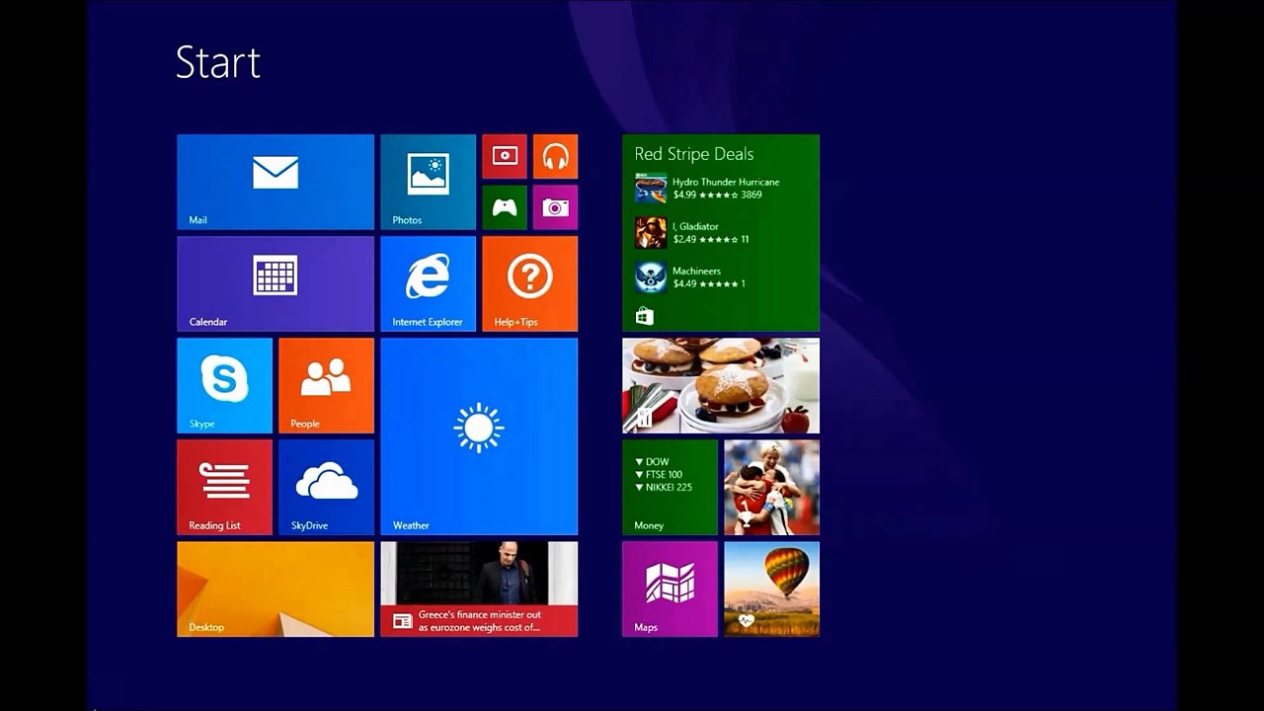Open the Weather tile
Image resolution: width=1264 pixels, height=711 pixels.
point(479,436)
